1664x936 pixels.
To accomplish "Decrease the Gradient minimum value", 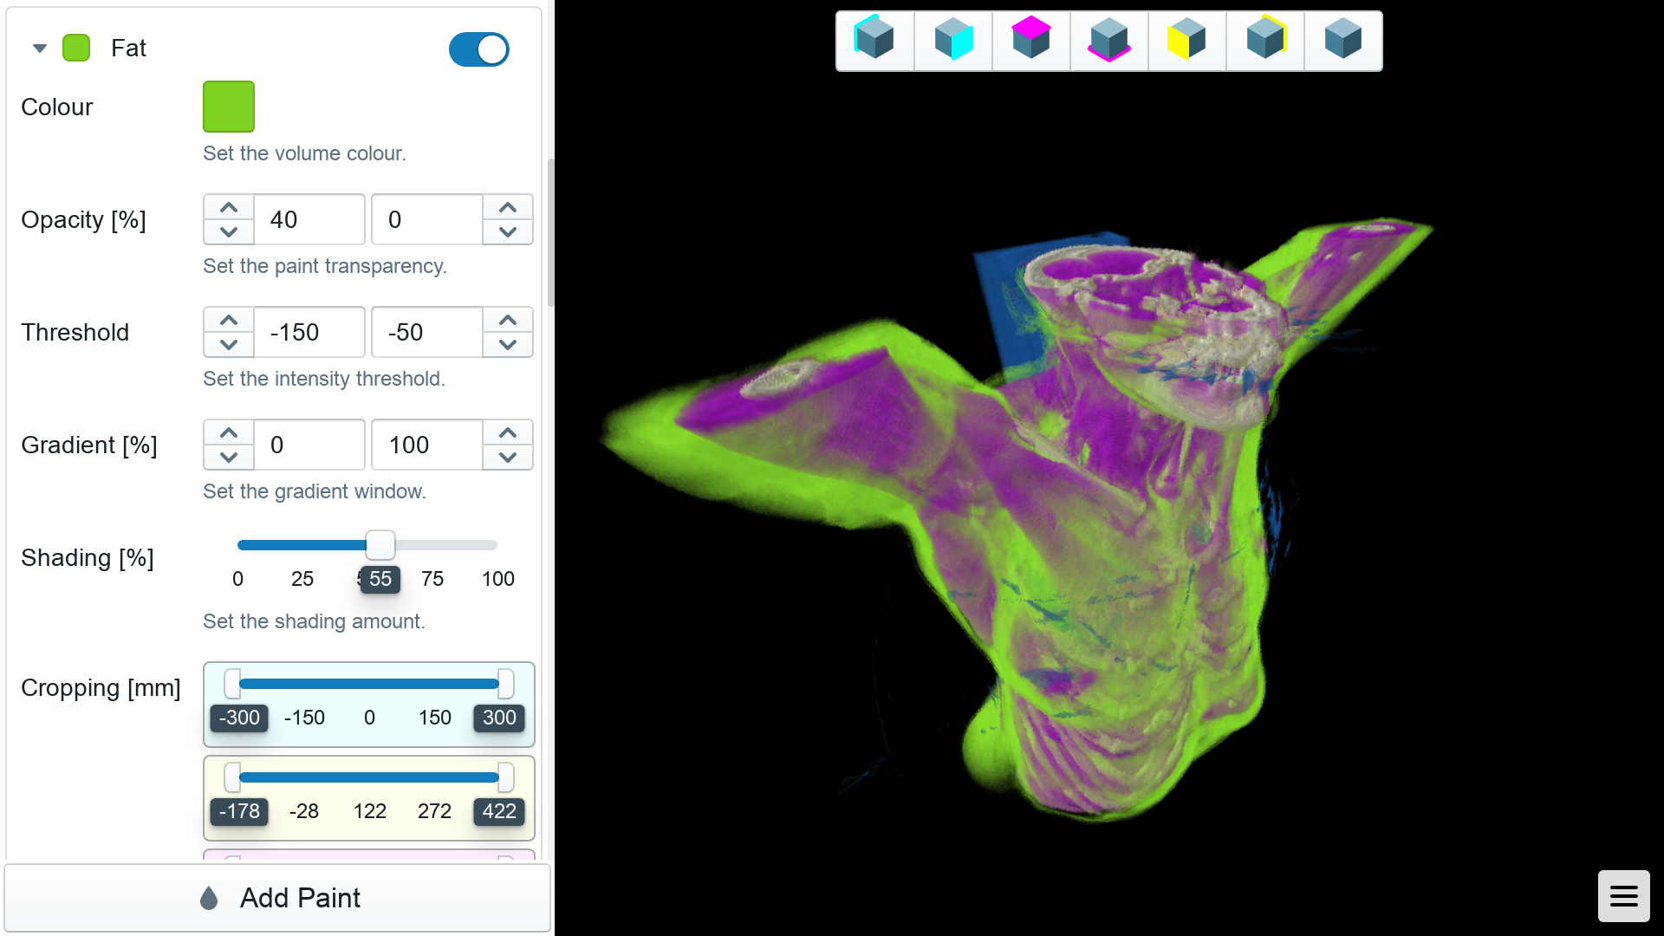I will [229, 458].
